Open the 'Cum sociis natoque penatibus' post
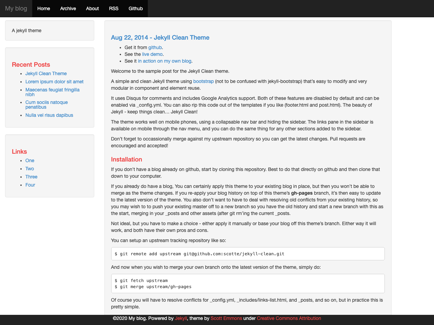The image size is (434, 325). (46, 102)
